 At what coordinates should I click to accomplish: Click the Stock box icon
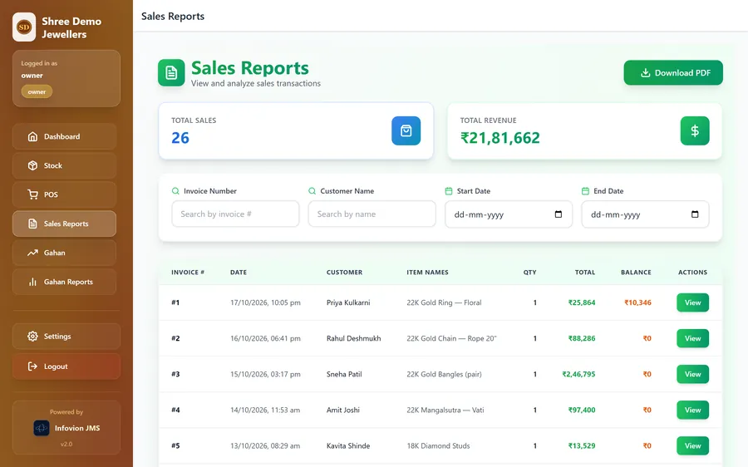(32, 165)
